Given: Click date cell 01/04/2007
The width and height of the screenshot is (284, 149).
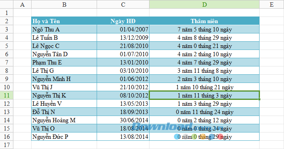Looking at the screenshot, I should coord(123,29).
